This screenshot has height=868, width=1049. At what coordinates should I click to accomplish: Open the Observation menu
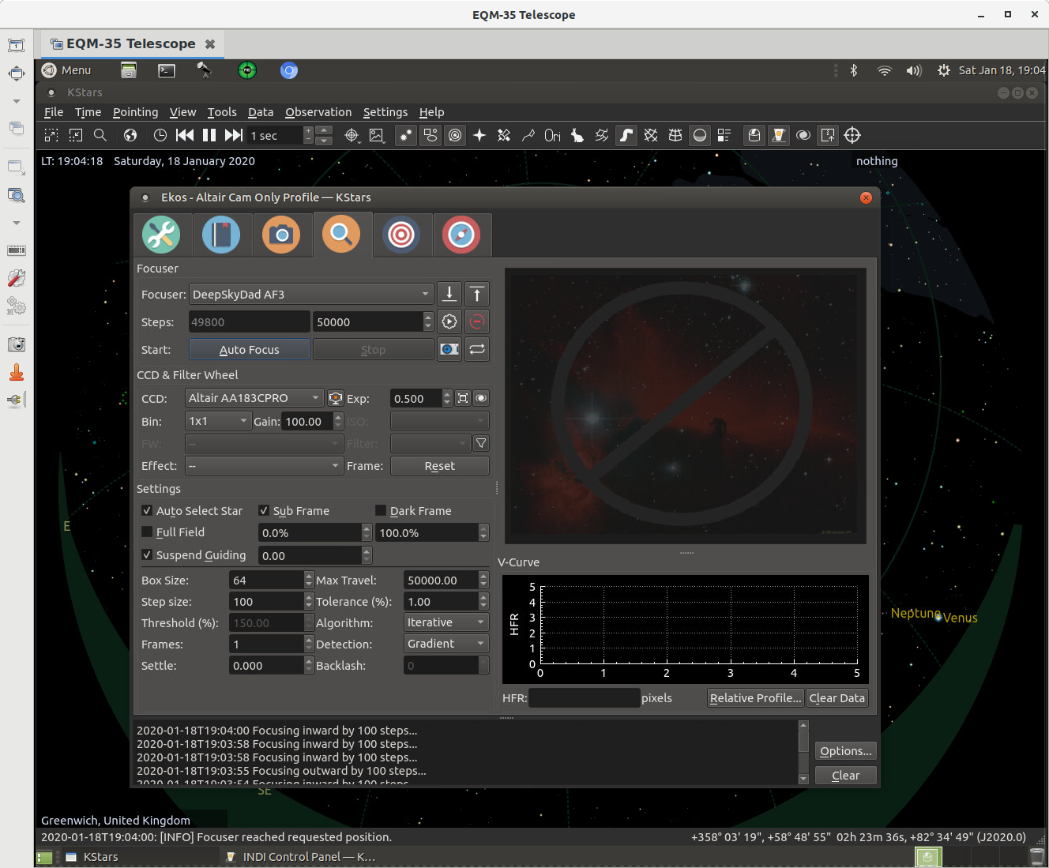pyautogui.click(x=318, y=112)
